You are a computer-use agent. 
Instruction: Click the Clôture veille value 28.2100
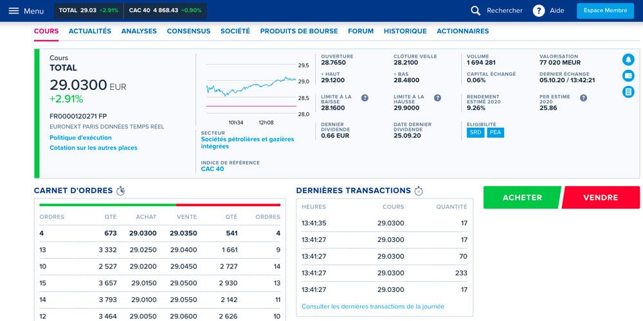click(x=406, y=63)
